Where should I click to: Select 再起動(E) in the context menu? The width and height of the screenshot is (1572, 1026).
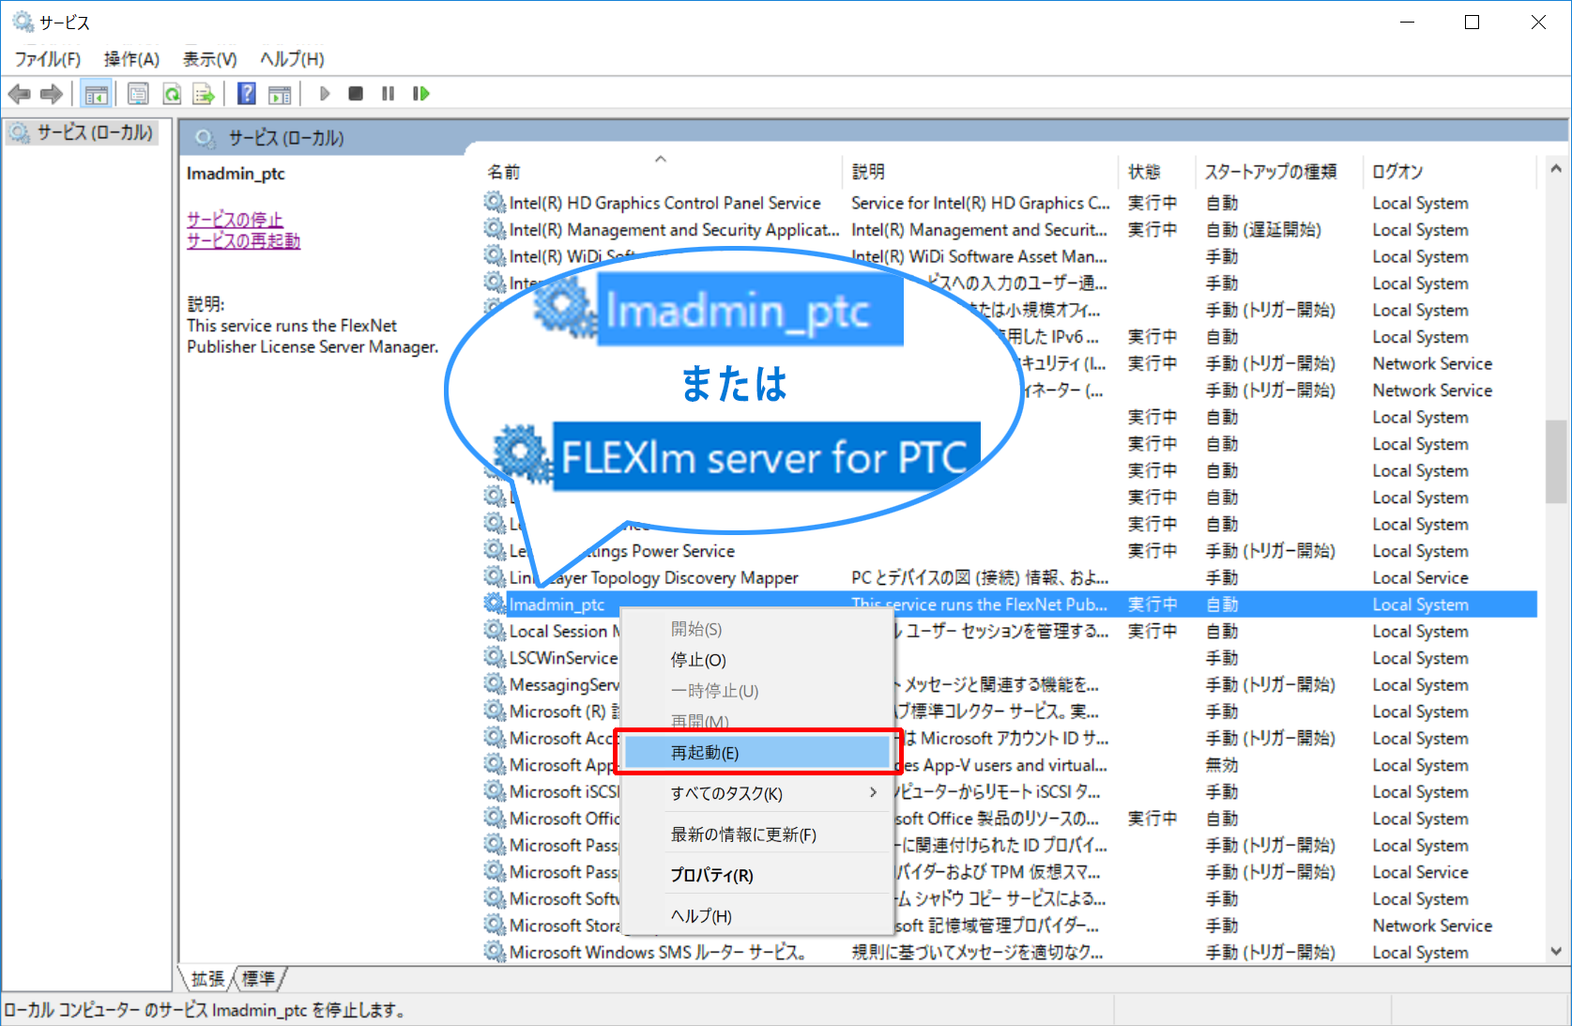[705, 753]
